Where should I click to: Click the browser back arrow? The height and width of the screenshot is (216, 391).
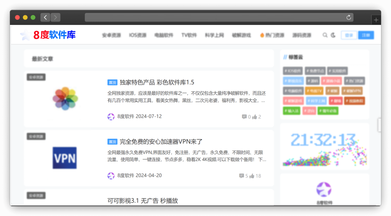click(45, 18)
